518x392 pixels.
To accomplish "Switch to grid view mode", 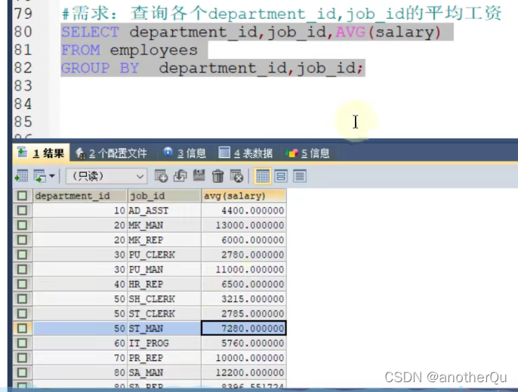I will (x=263, y=176).
